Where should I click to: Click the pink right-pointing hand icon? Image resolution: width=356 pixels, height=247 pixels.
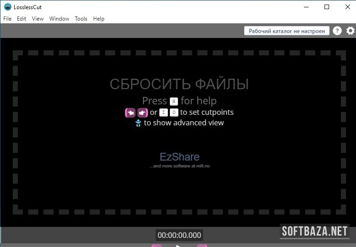(142, 113)
